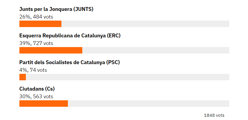Click the gray unfilled part of Ciutadans bar
Image resolution: width=248 pixels, height=120 pixels.
[x=148, y=104]
